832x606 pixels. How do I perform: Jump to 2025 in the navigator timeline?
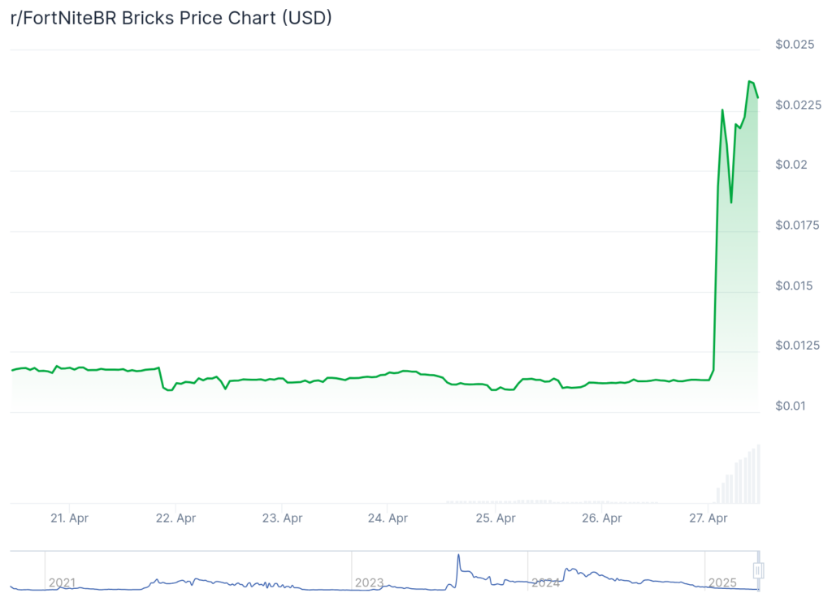click(721, 582)
